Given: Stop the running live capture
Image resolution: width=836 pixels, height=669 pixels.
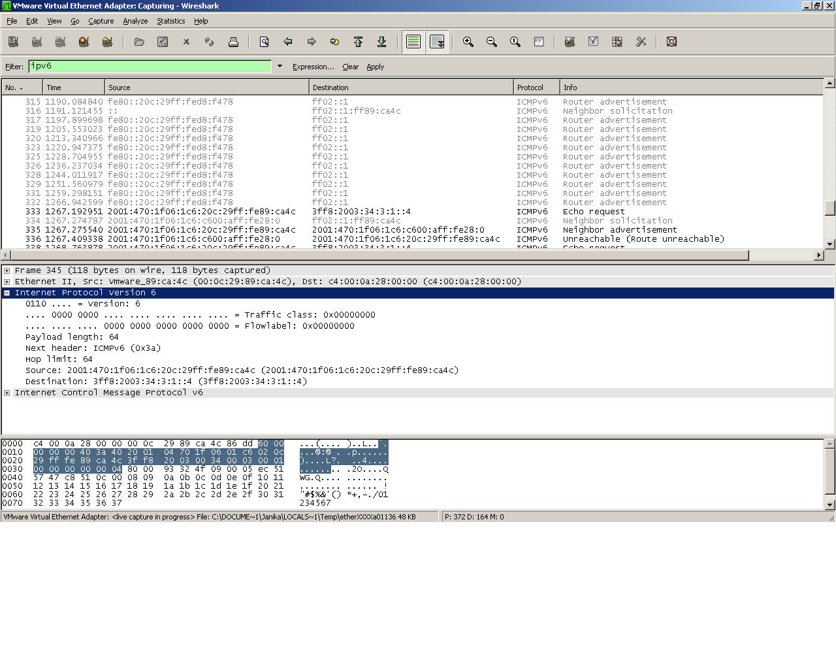Looking at the screenshot, I should click(84, 42).
